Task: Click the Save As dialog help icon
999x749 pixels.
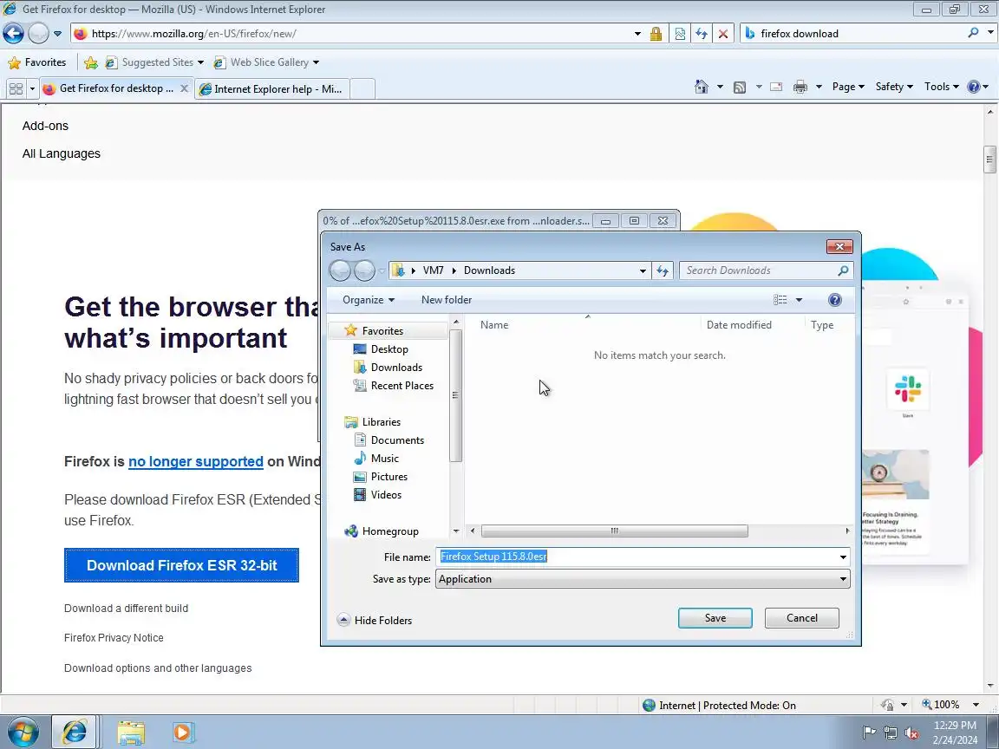Action: [834, 300]
